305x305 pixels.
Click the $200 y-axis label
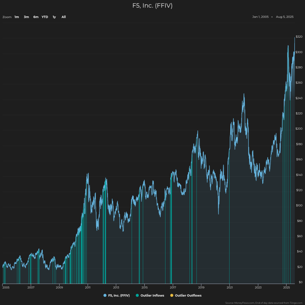click(x=299, y=129)
